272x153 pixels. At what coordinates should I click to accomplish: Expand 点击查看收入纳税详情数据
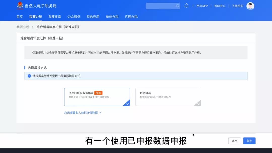point(83,113)
